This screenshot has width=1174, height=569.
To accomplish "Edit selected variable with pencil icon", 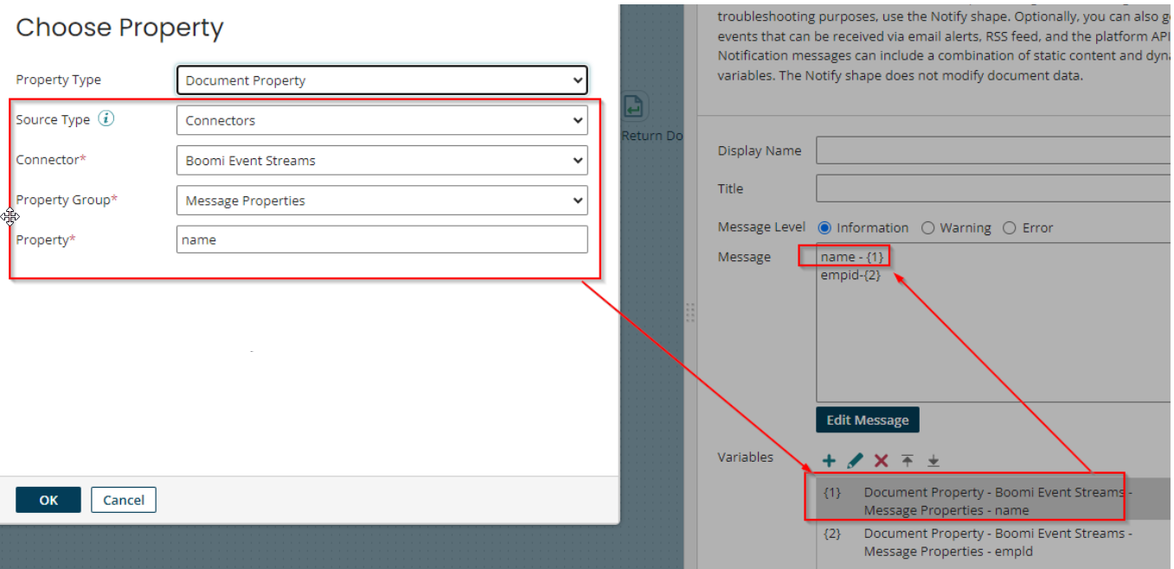I will (x=855, y=461).
